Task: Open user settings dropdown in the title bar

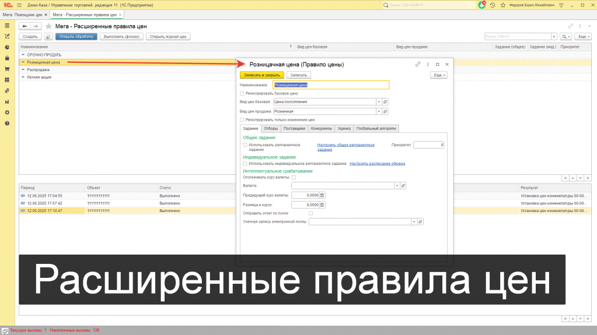Action: click(561, 5)
